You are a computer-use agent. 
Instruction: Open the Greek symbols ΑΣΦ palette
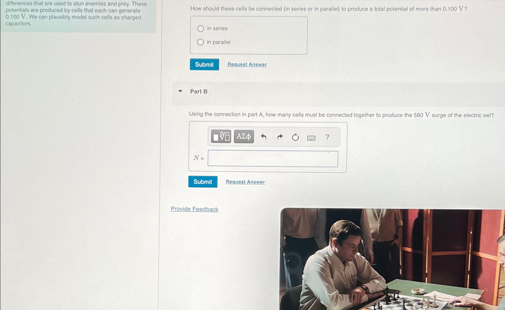coord(244,136)
